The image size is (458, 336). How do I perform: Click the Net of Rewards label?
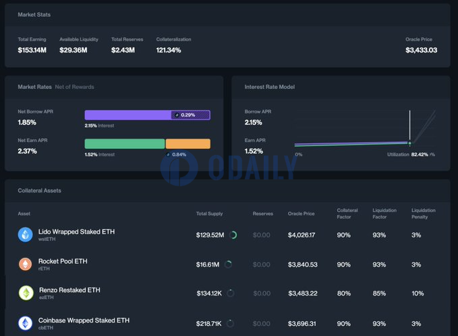pyautogui.click(x=74, y=87)
